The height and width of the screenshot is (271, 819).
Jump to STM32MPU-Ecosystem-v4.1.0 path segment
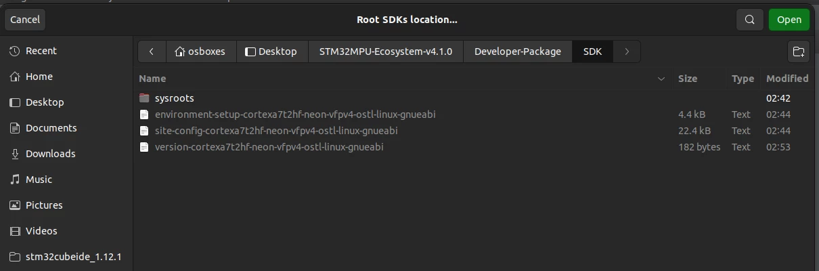coord(386,51)
